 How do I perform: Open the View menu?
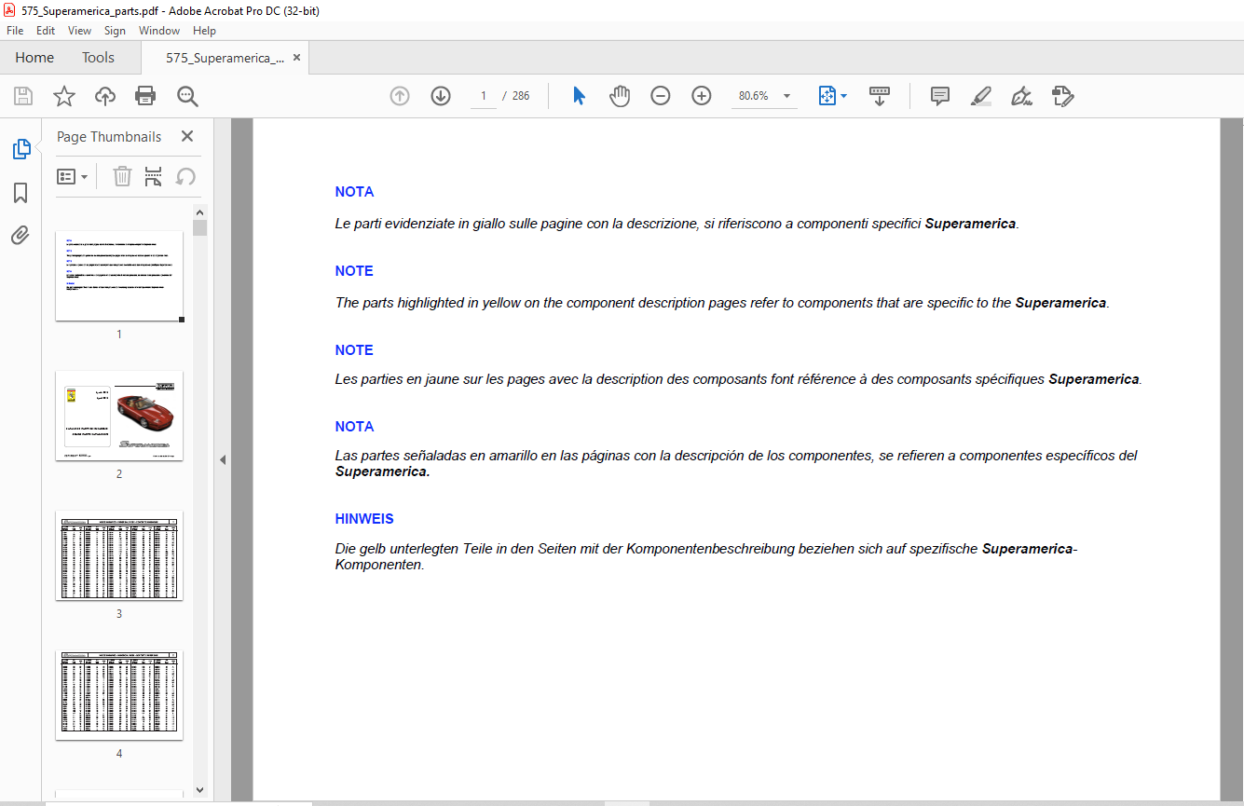pyautogui.click(x=79, y=31)
